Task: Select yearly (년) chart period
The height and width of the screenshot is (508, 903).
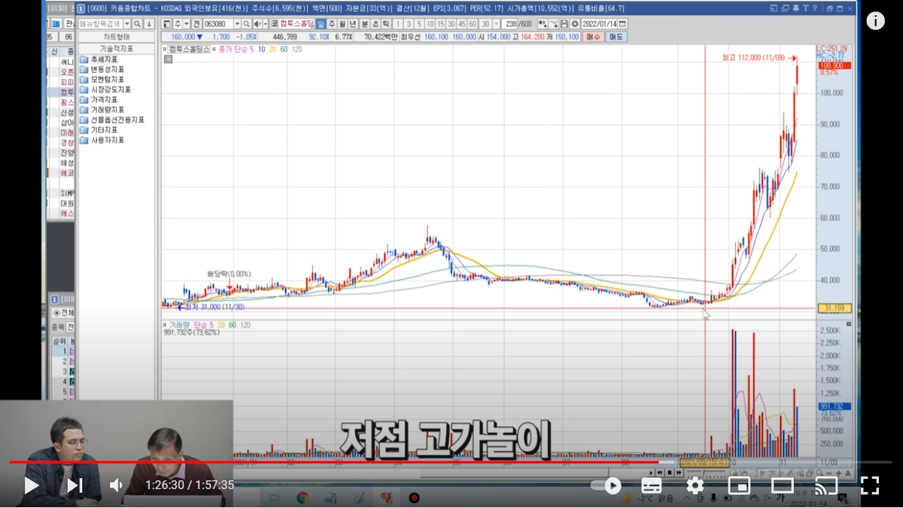Action: [x=353, y=24]
